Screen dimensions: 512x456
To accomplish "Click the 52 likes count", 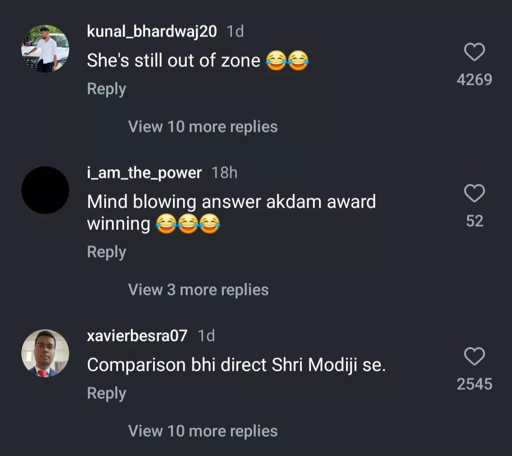I will (x=474, y=221).
